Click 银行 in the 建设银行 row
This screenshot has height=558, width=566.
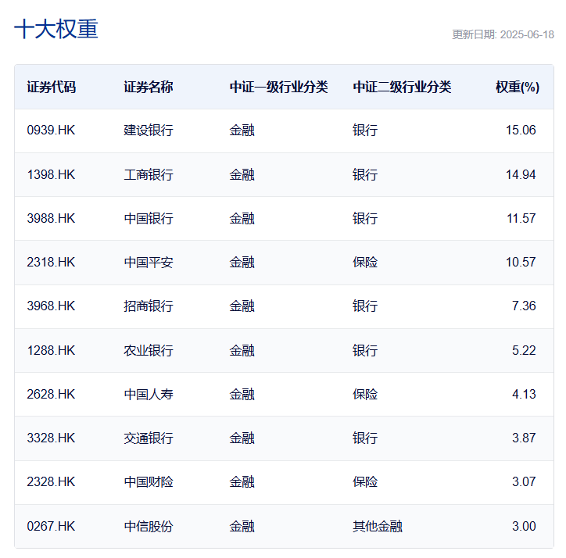pos(365,130)
